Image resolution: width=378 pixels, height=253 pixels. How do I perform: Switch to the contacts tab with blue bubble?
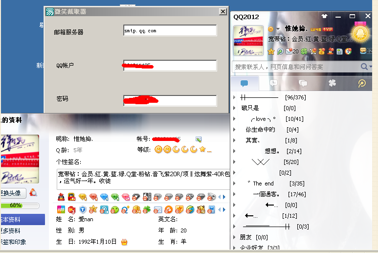click(244, 84)
